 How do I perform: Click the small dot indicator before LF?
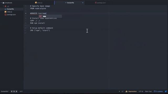click(x=119, y=91)
